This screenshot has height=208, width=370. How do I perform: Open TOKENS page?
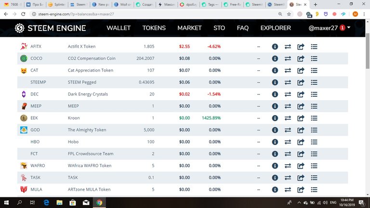click(154, 28)
